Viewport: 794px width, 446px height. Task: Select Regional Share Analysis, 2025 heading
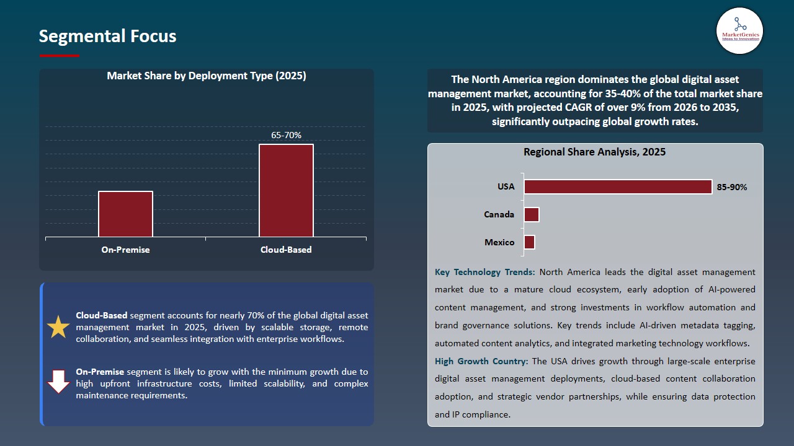[x=594, y=152]
